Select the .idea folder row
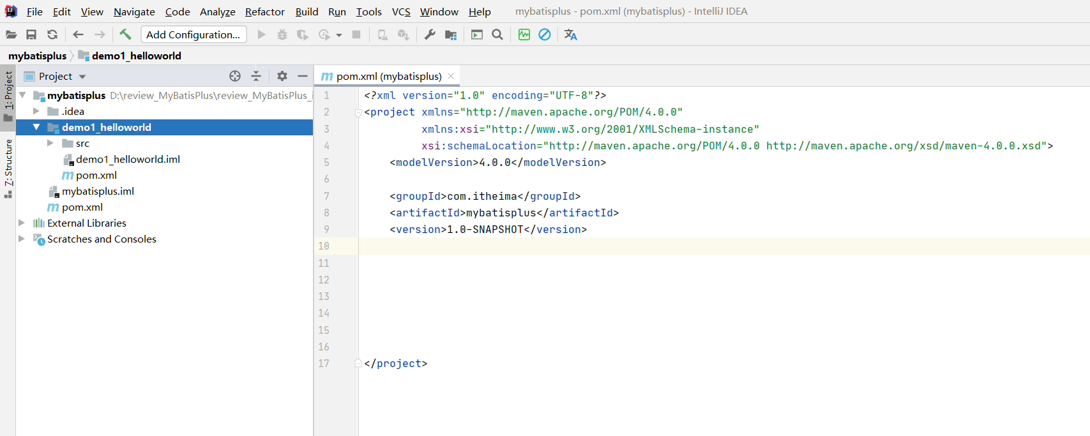The image size is (1090, 436). click(x=164, y=111)
